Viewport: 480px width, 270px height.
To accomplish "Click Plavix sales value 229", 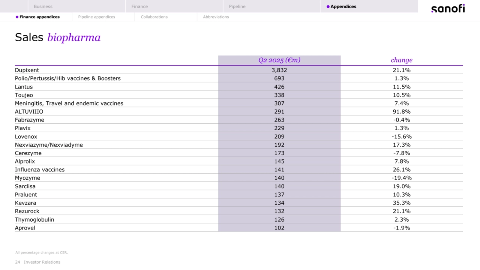I will [279, 128].
